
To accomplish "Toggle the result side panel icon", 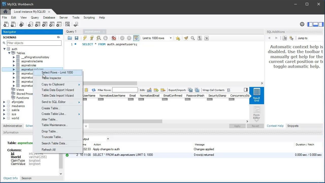I will tap(246, 90).
